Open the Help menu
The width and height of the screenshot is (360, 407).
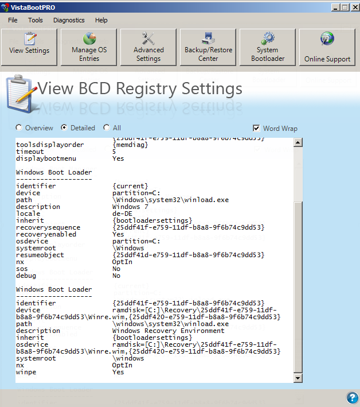[101, 20]
